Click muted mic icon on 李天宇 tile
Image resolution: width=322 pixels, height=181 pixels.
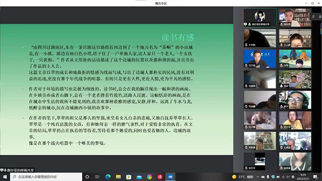tap(246, 168)
